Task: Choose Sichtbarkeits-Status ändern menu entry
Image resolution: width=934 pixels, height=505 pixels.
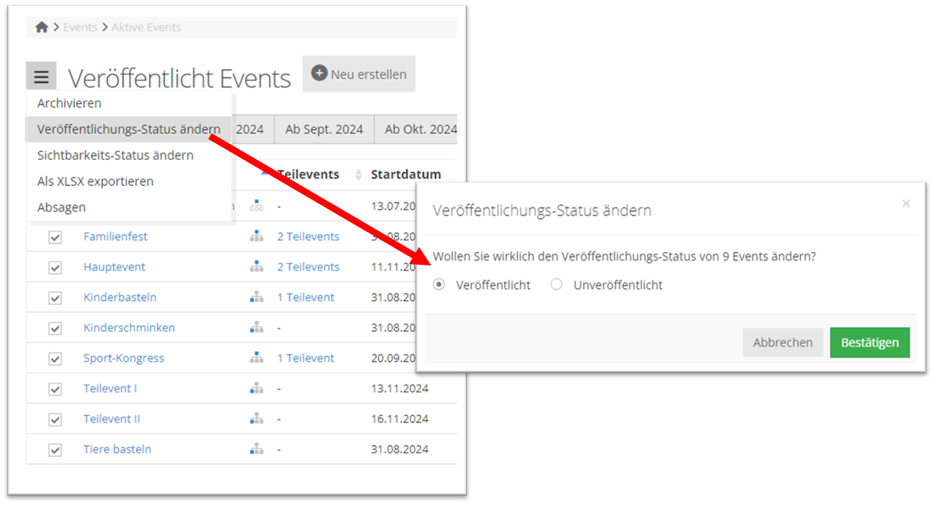Action: pyautogui.click(x=115, y=155)
